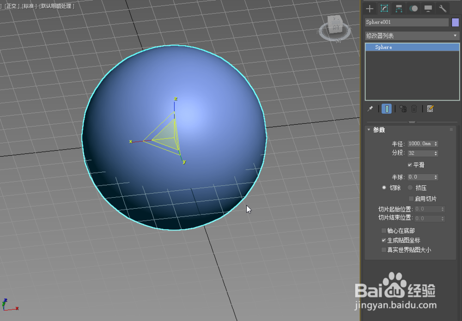Open Configure Modifier Sets
Viewport: 462px width, 321px height.
click(431, 109)
